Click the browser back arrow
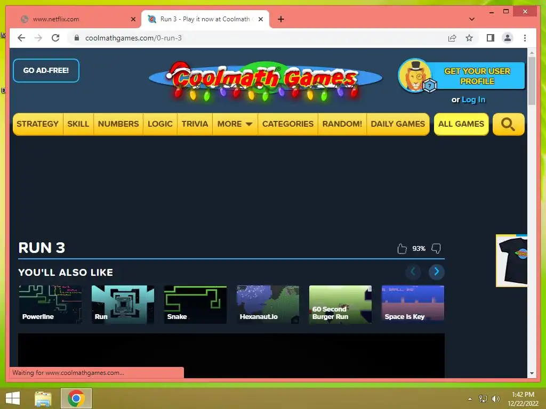 [x=21, y=38]
